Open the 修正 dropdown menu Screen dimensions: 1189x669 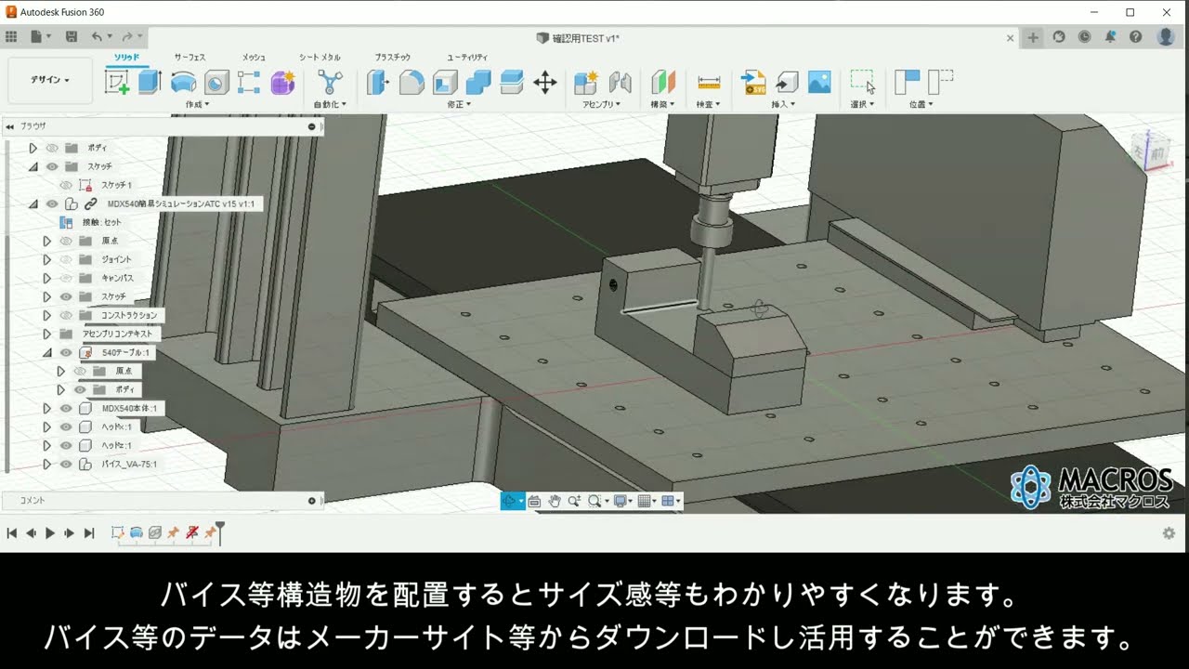coord(459,105)
